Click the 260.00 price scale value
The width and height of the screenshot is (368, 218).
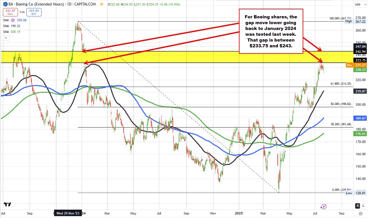coord(361,30)
